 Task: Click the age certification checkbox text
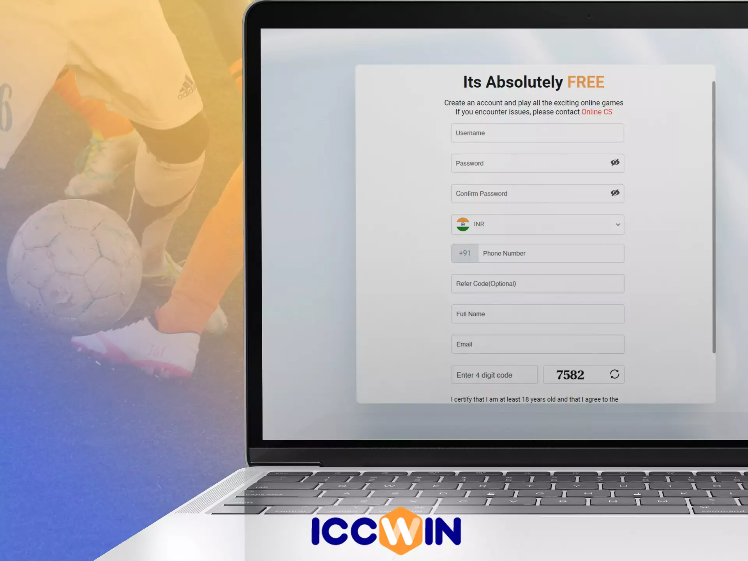[x=534, y=399]
